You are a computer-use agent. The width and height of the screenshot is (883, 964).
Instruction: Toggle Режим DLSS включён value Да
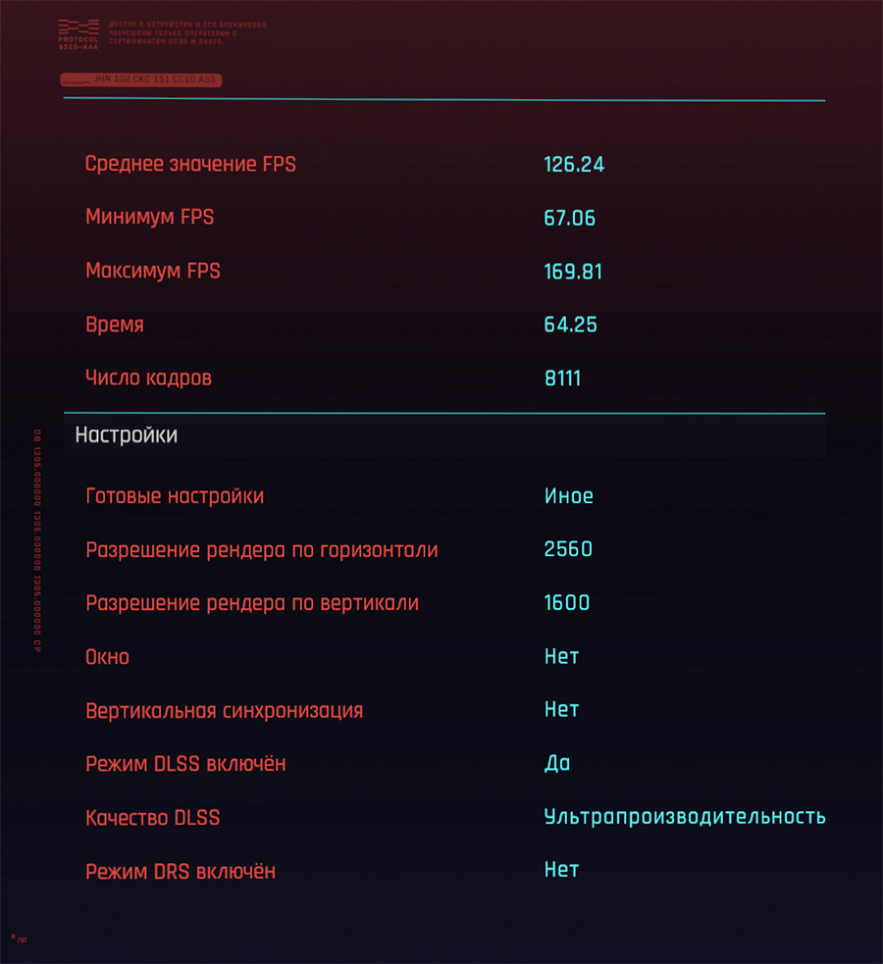click(557, 763)
